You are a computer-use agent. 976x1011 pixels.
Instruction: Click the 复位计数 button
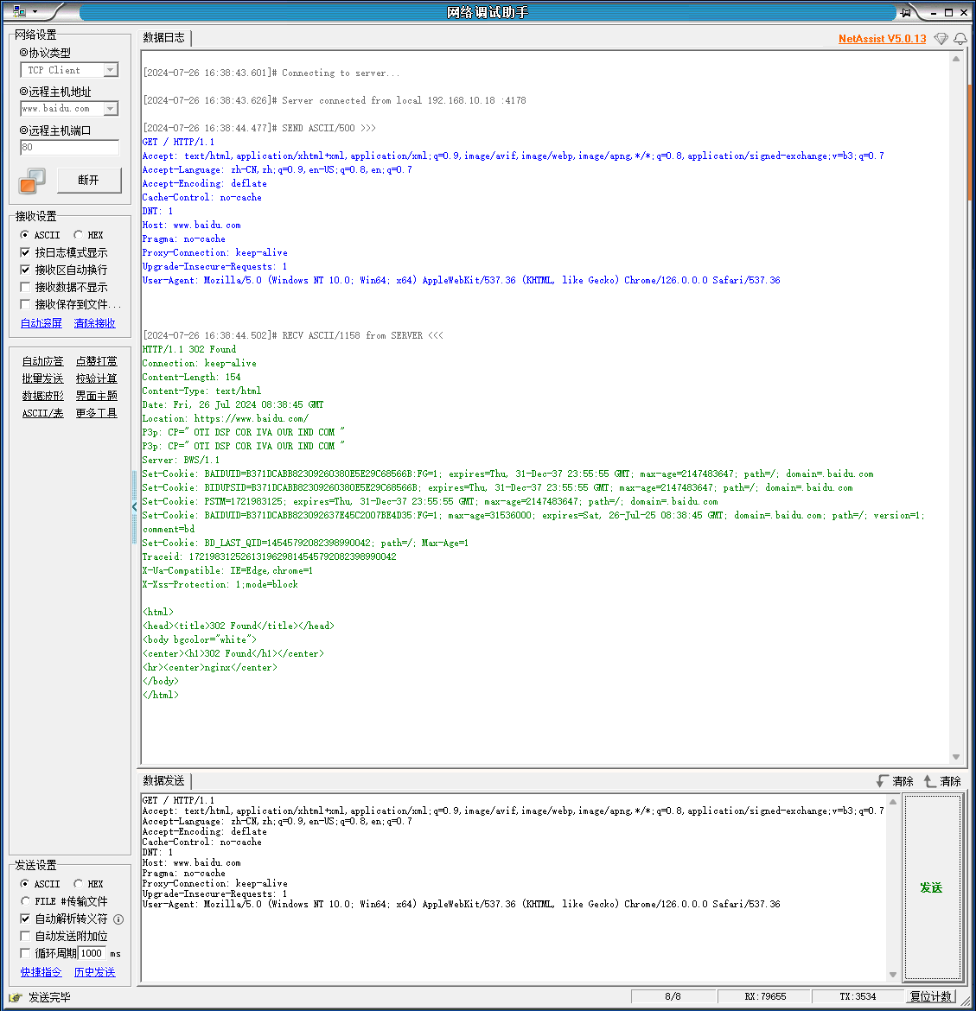click(931, 997)
